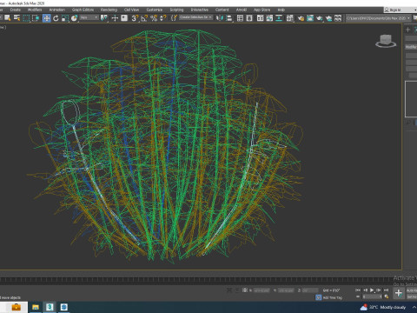
Task: Open Edit Named Selection Sets
Action: point(174,18)
